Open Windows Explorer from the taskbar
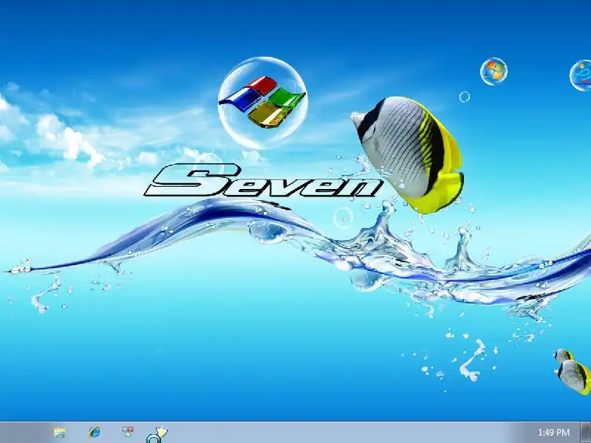 click(x=59, y=432)
